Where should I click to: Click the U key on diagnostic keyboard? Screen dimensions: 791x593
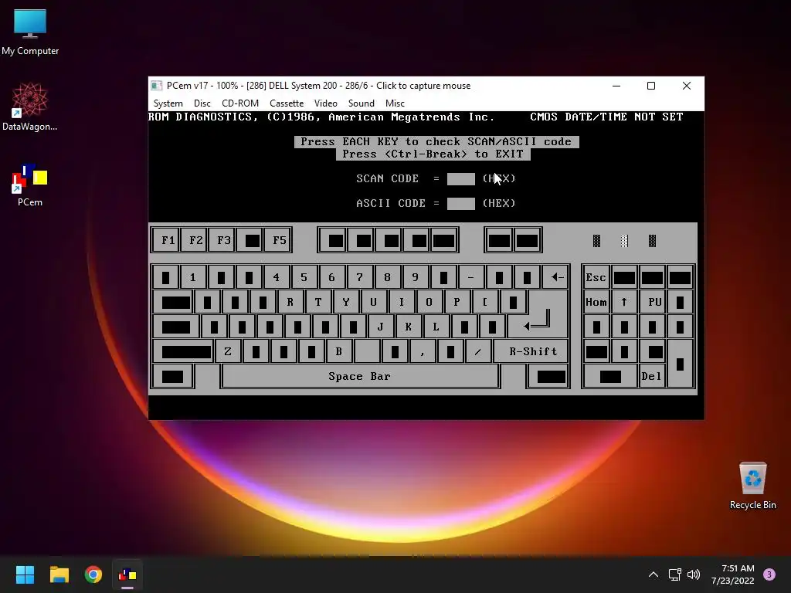point(373,302)
